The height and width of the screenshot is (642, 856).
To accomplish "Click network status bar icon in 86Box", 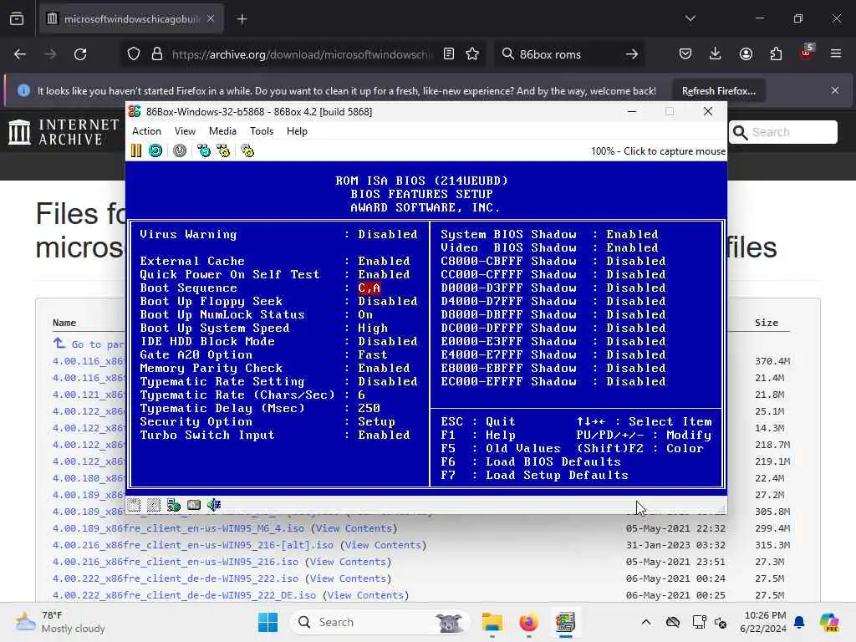I will [174, 505].
